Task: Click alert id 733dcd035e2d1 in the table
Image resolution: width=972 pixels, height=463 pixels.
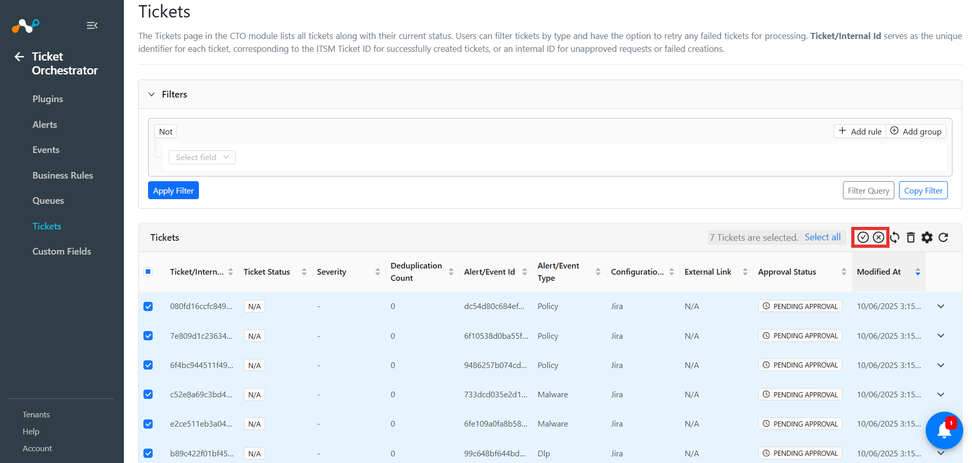Action: tap(496, 395)
